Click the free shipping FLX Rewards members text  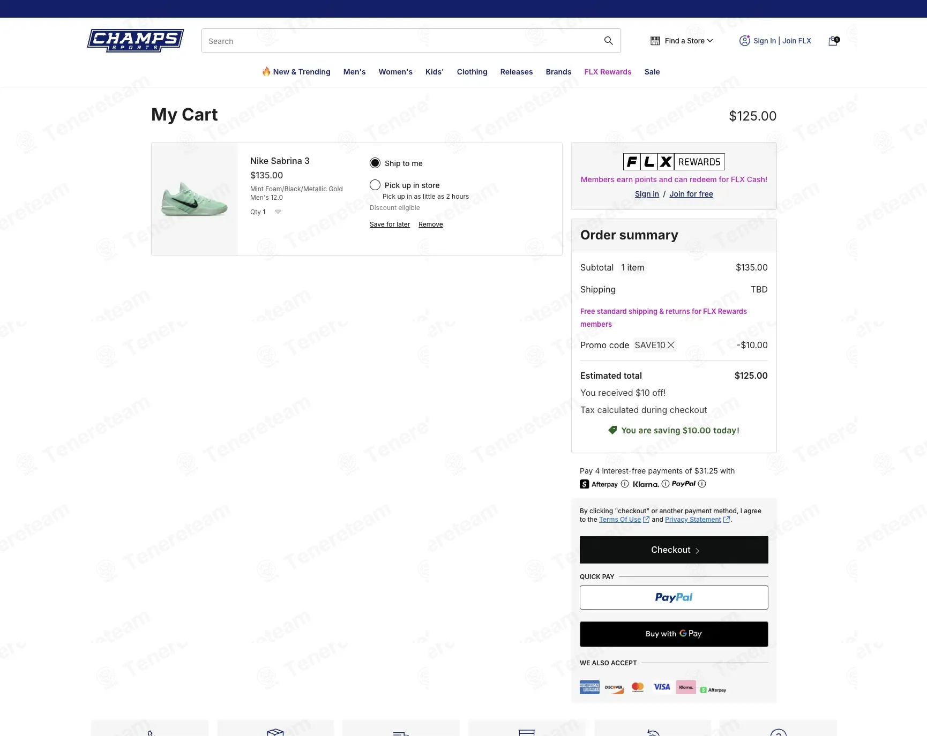click(x=663, y=318)
